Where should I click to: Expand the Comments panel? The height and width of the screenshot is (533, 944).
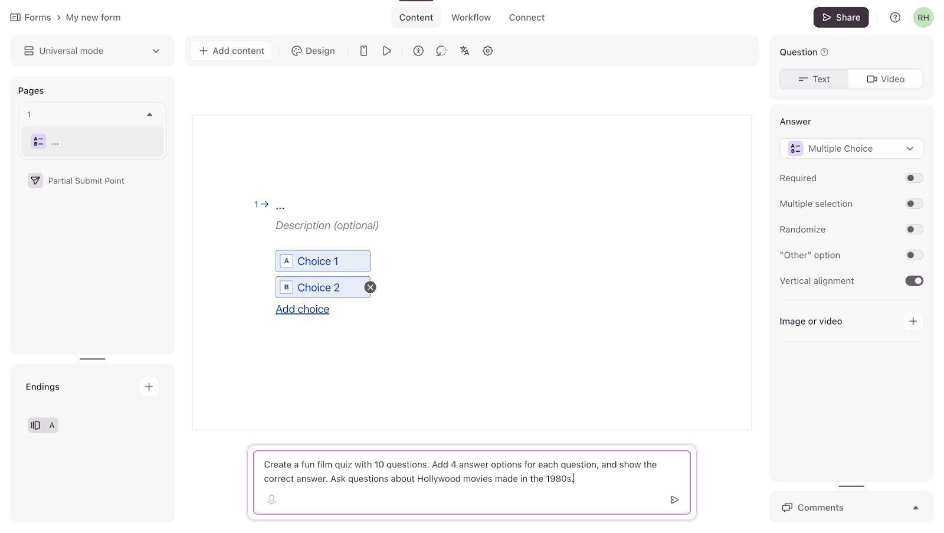pyautogui.click(x=851, y=508)
